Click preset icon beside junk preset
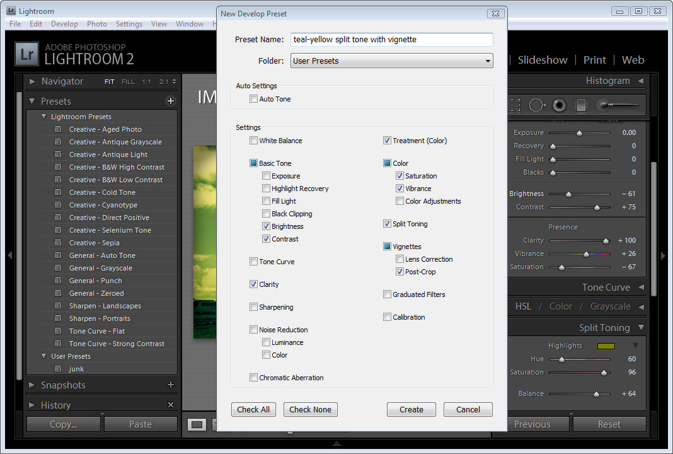The image size is (673, 454). pos(58,369)
